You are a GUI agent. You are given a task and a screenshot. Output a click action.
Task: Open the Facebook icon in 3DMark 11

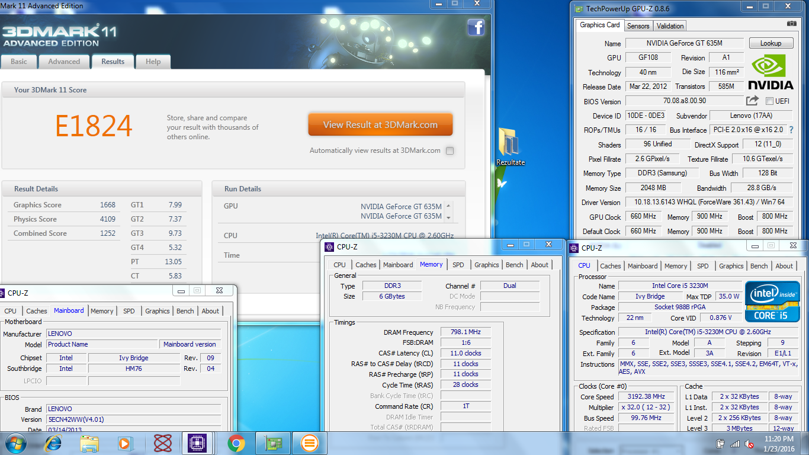click(476, 27)
